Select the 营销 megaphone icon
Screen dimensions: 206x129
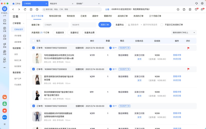point(4,45)
